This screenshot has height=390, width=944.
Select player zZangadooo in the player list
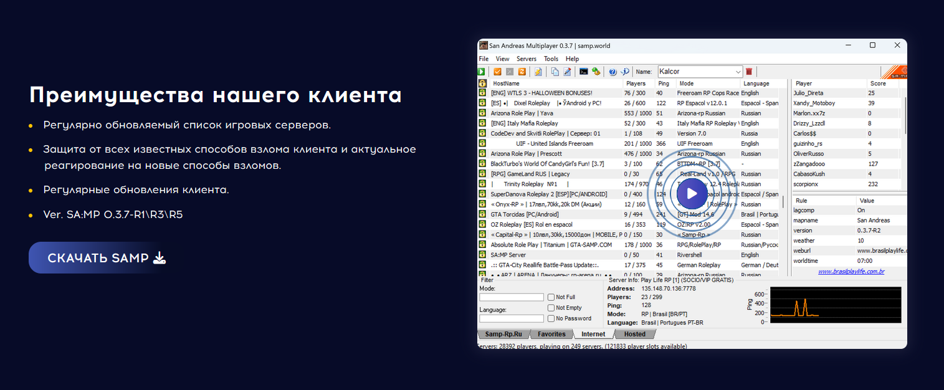click(x=846, y=164)
